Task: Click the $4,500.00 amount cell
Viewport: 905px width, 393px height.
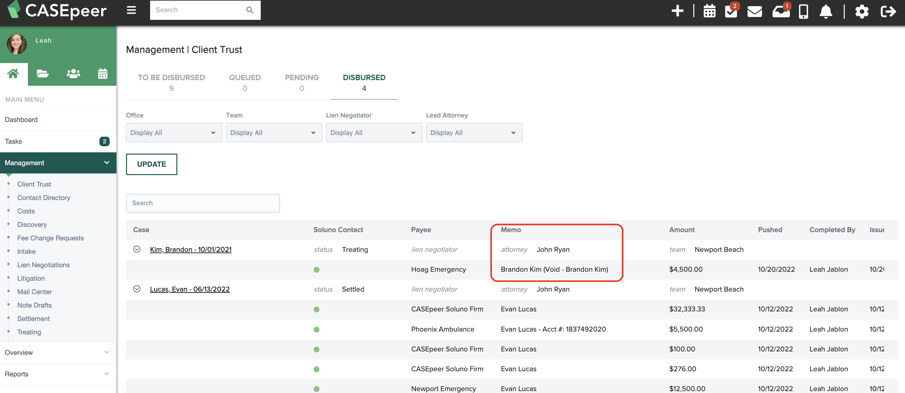Action: tap(686, 269)
